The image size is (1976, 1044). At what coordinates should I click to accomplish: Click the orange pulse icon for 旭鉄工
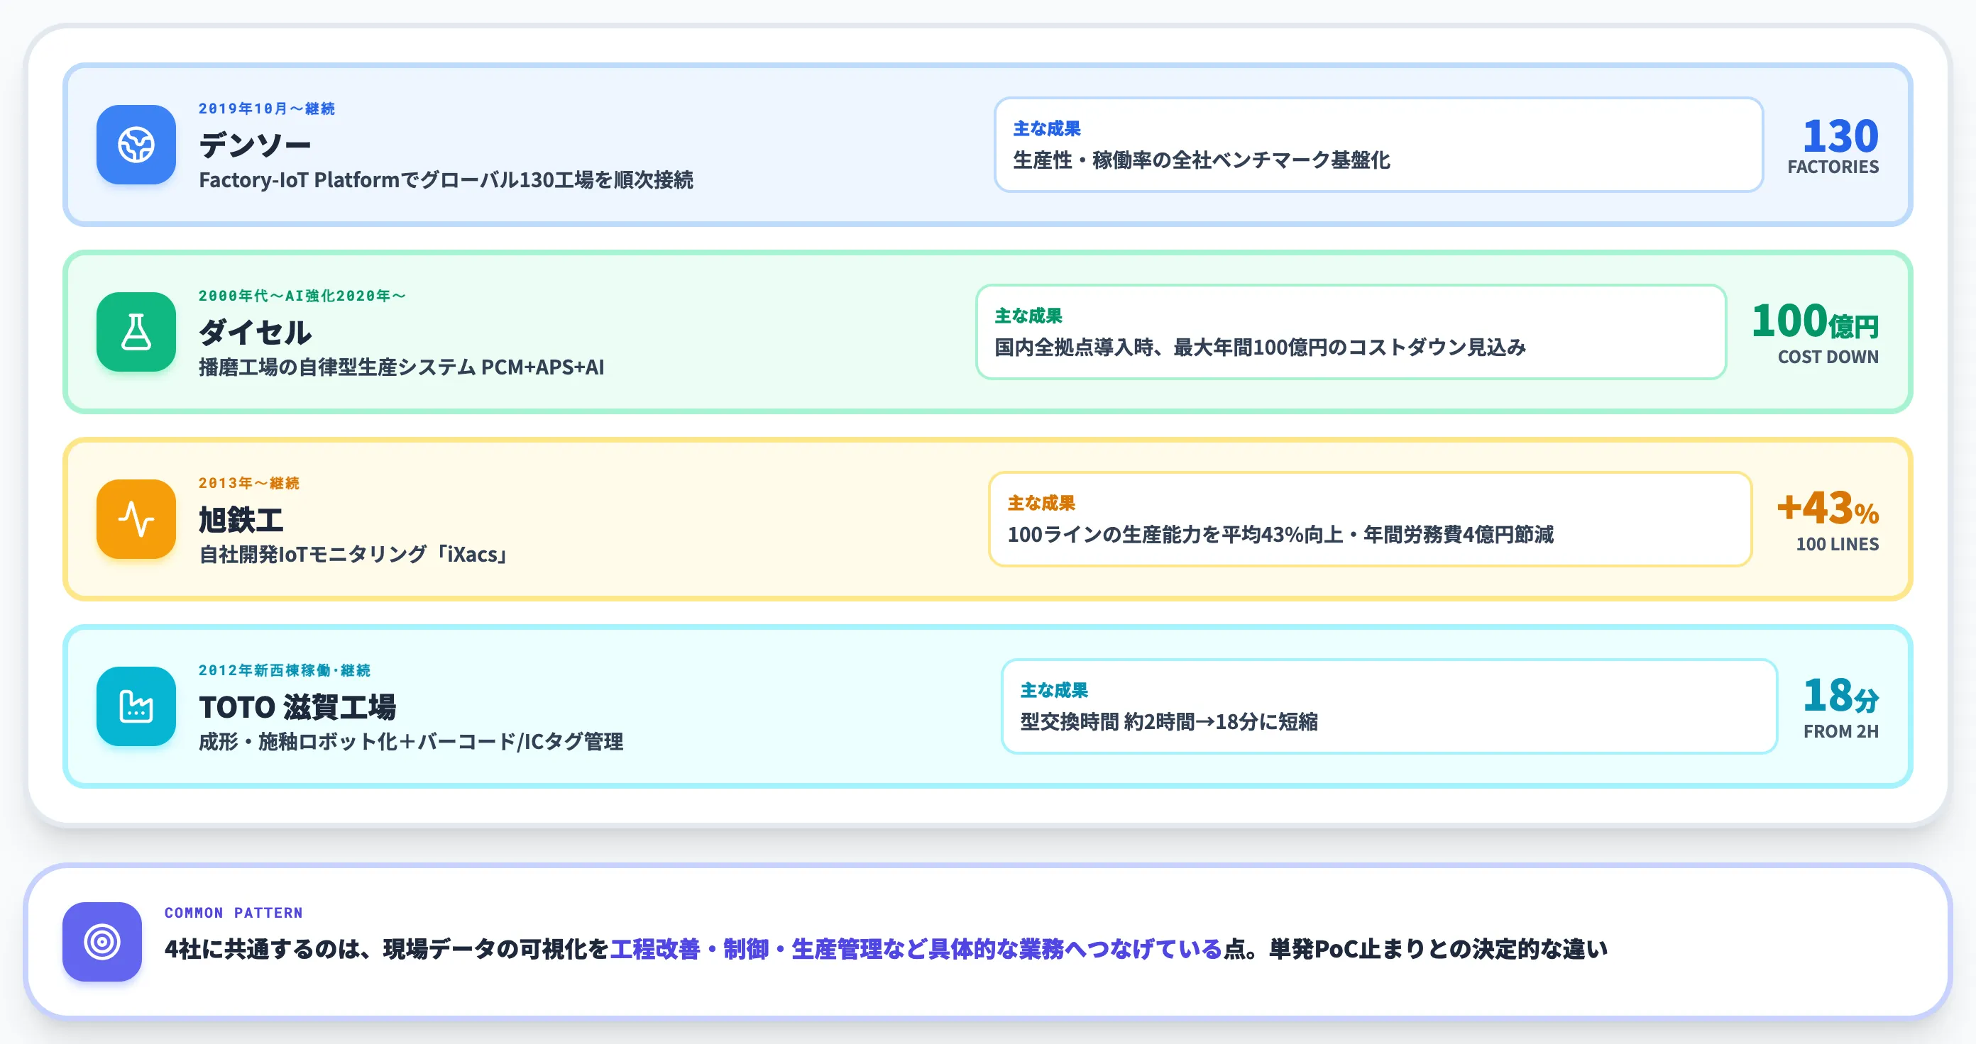(136, 519)
